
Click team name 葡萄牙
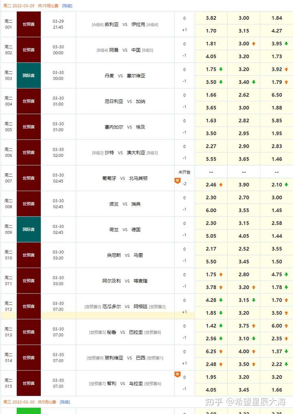109,178
